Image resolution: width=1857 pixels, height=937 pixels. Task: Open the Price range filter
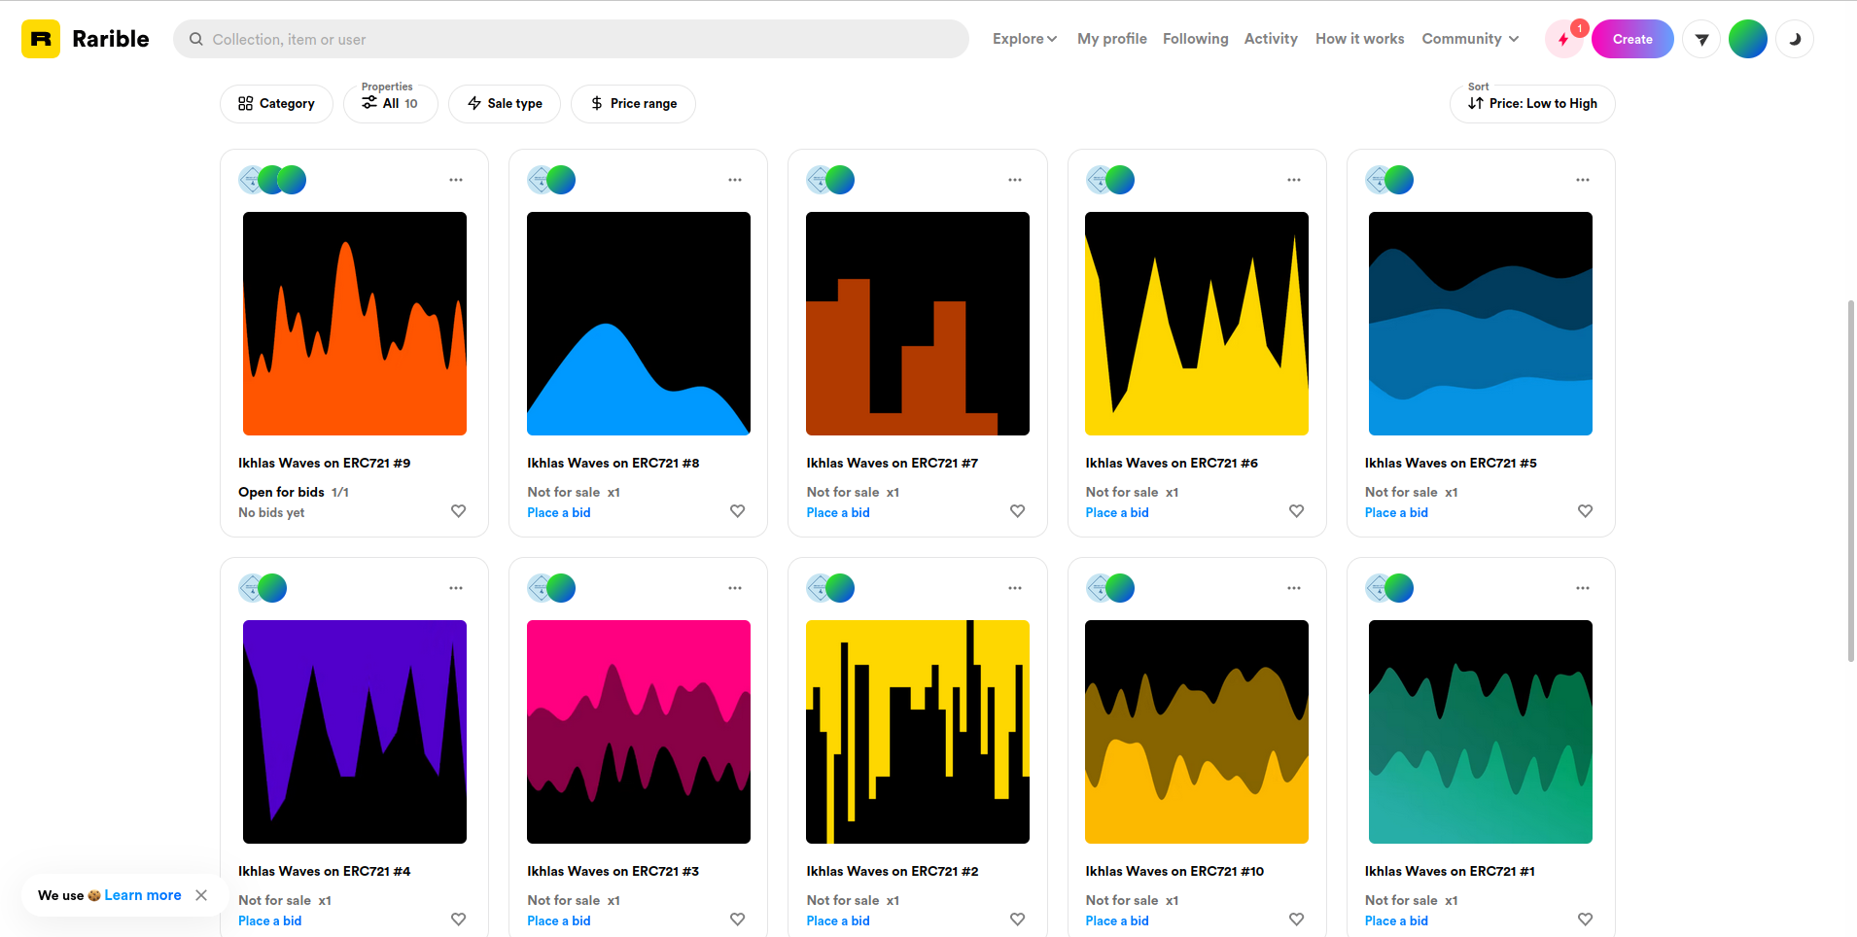[x=633, y=104]
